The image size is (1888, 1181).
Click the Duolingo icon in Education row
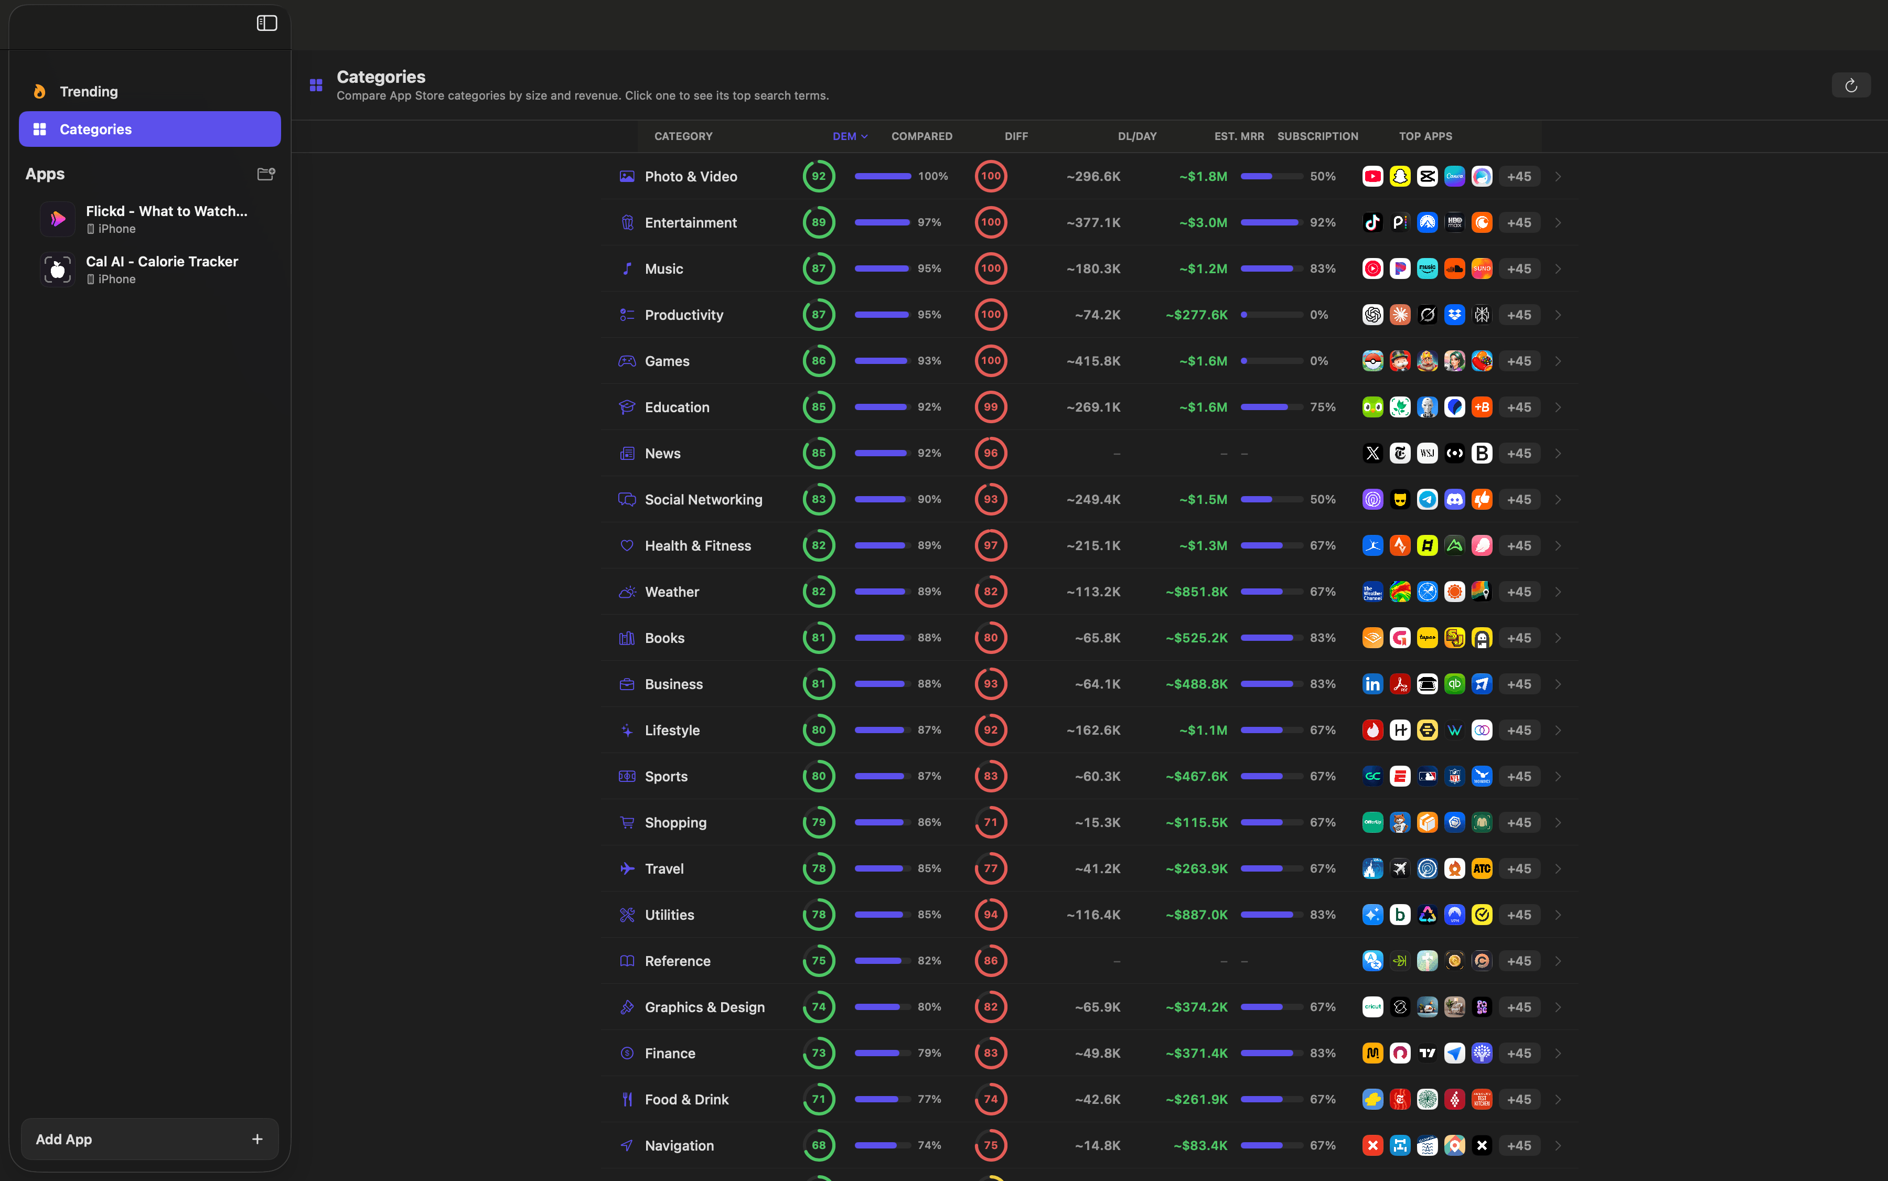[1372, 407]
